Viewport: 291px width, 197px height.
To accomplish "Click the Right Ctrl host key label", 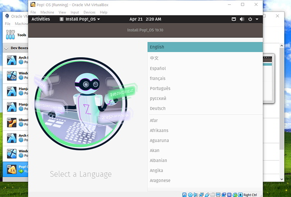I will 250,195.
